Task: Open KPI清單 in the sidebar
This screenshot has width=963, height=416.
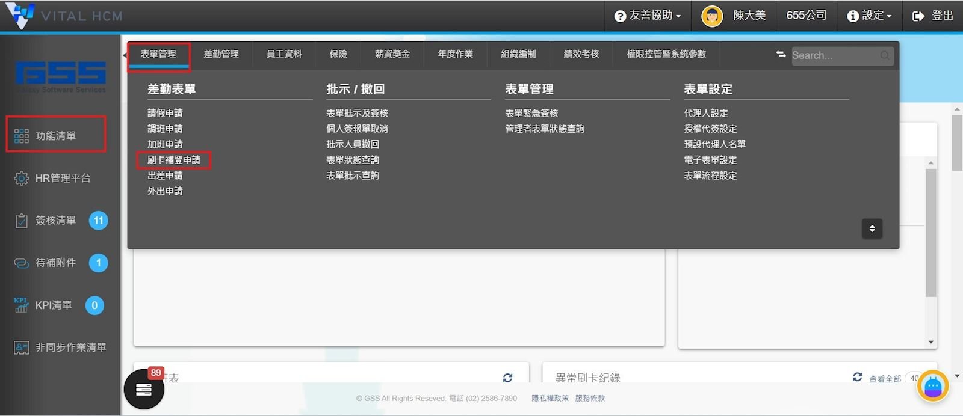Action: tap(53, 305)
